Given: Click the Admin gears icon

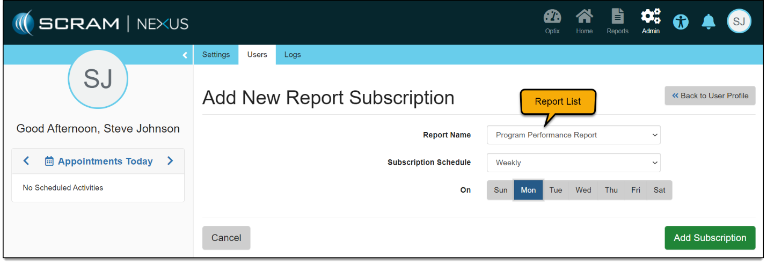Looking at the screenshot, I should (651, 18).
